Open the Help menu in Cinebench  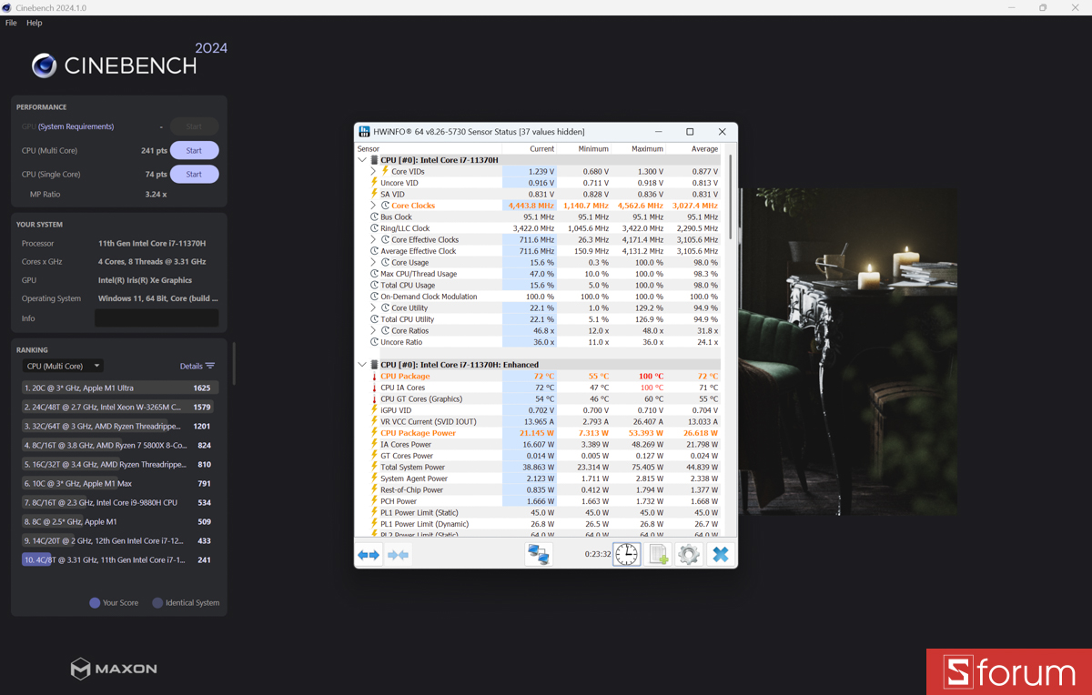pos(35,23)
